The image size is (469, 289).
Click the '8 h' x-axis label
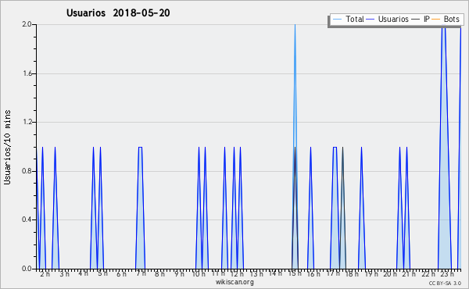point(159,273)
